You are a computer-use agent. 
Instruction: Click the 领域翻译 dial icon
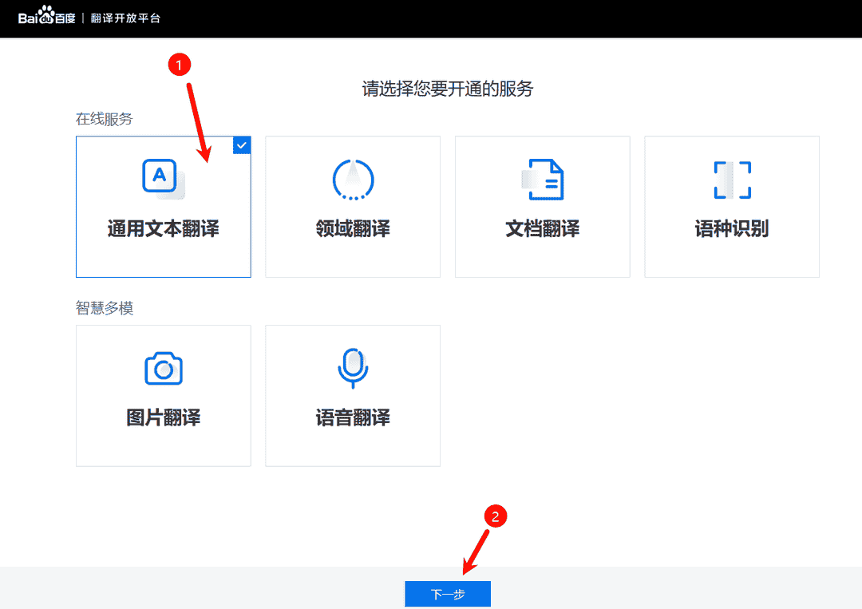352,180
